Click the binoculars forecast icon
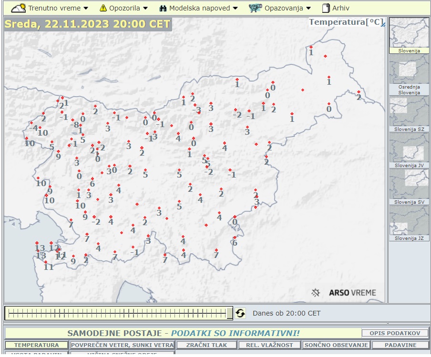The image size is (431, 357). (163, 8)
